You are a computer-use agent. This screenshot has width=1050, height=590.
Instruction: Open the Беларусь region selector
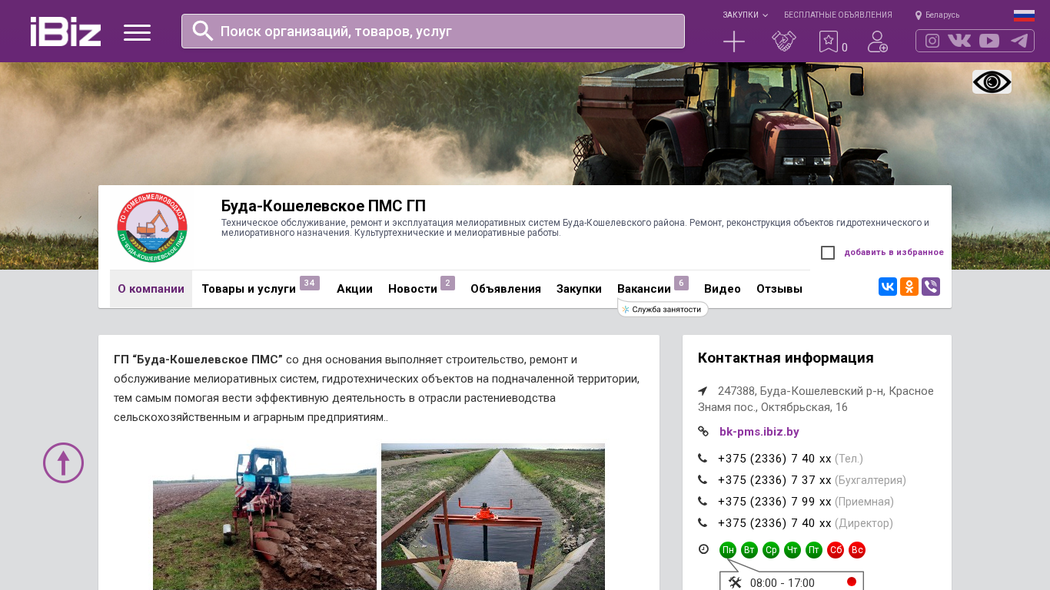pos(942,15)
